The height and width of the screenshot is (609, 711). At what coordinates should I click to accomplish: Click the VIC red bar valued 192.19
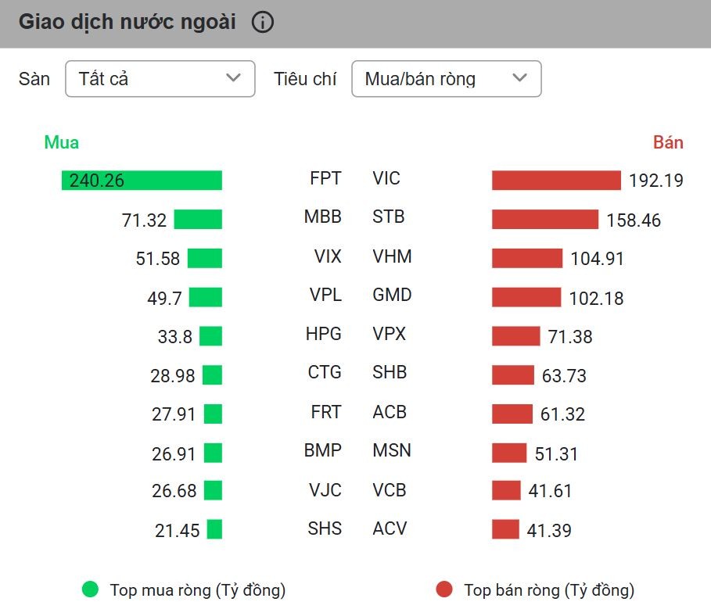556,181
